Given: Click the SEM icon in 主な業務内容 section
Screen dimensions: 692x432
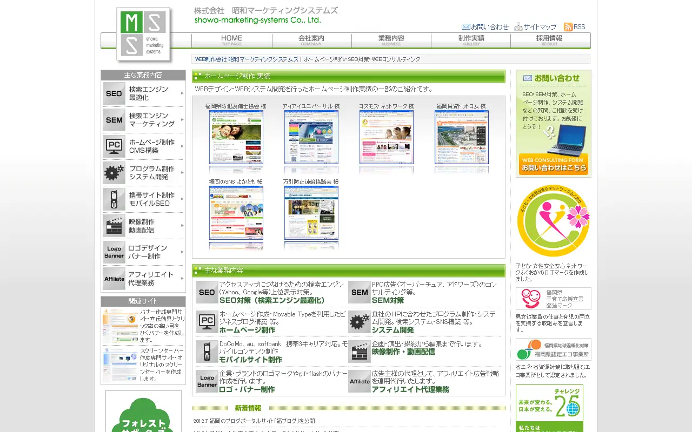Looking at the screenshot, I should pos(360,292).
